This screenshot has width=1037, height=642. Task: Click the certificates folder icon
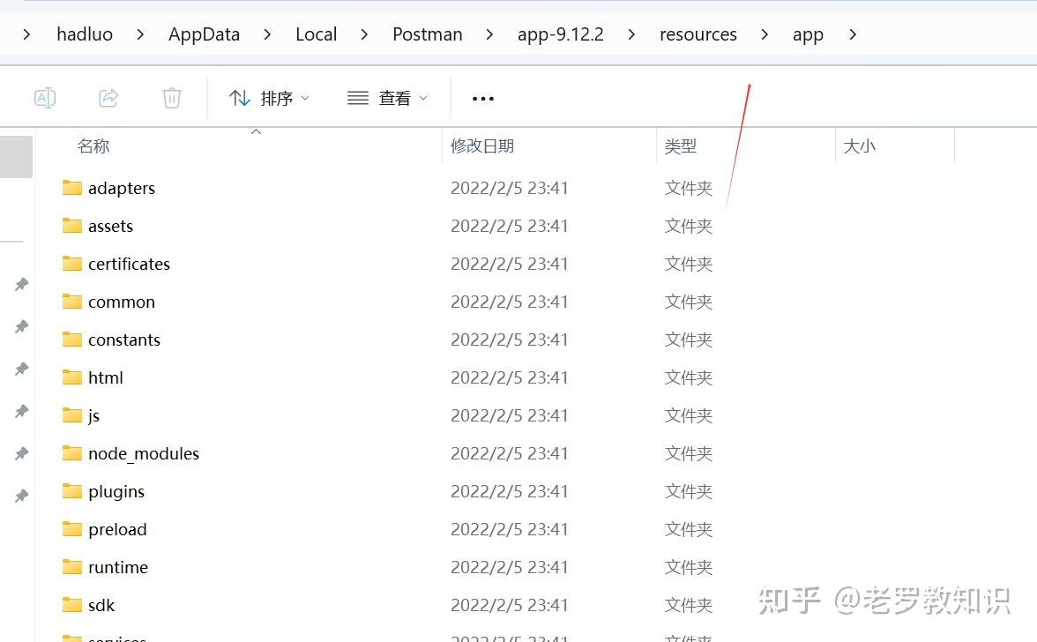point(72,264)
